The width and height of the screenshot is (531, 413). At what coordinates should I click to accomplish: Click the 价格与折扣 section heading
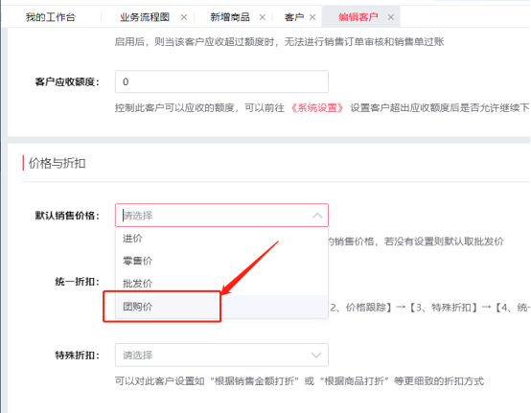coord(57,163)
